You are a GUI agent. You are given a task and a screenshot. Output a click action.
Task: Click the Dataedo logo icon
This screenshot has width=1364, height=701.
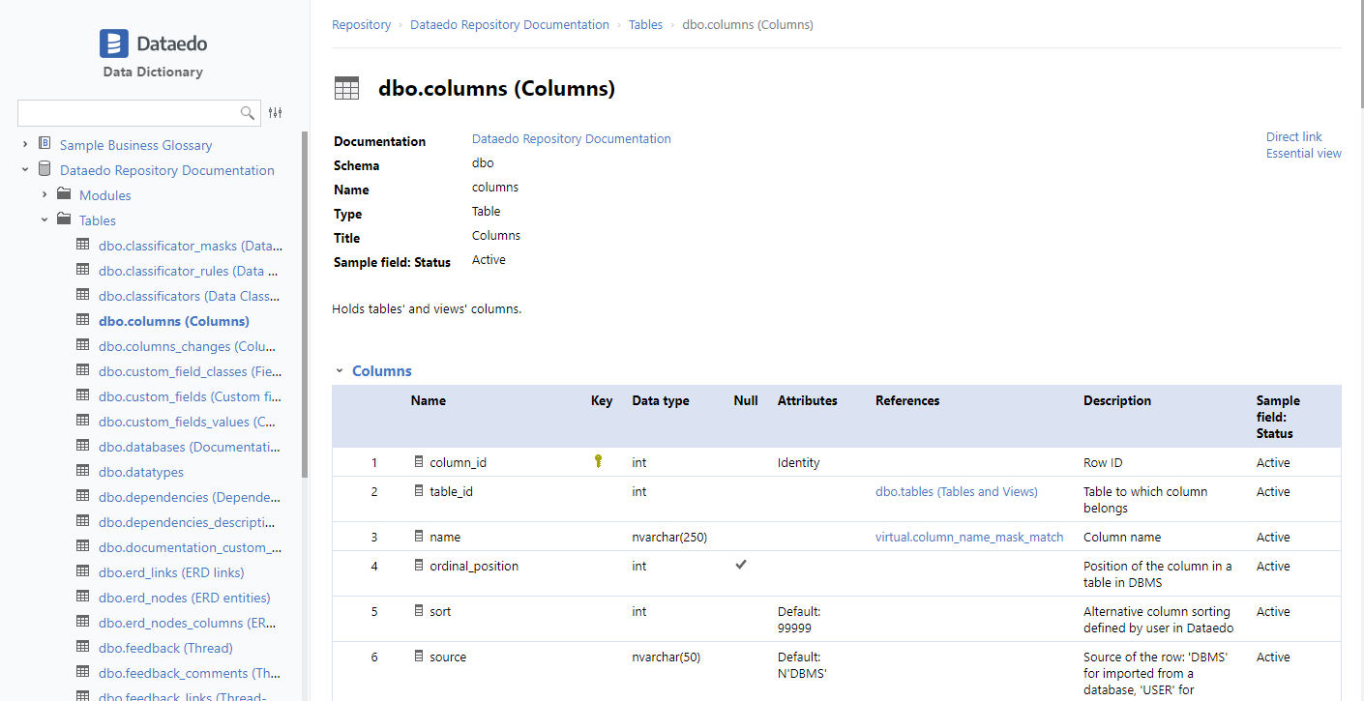(114, 44)
